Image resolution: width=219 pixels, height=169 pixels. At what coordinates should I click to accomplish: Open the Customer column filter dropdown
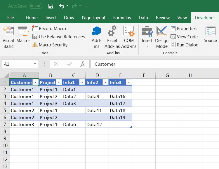click(x=35, y=82)
